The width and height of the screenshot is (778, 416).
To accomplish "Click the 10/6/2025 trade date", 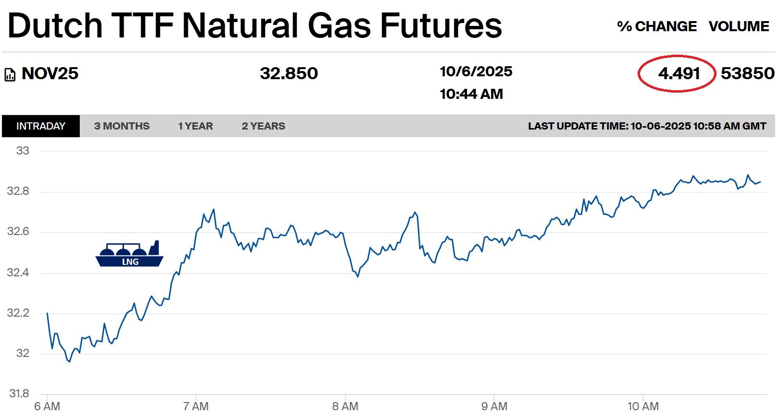I will [x=476, y=72].
